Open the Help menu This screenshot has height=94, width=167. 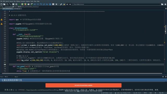click(38, 1)
